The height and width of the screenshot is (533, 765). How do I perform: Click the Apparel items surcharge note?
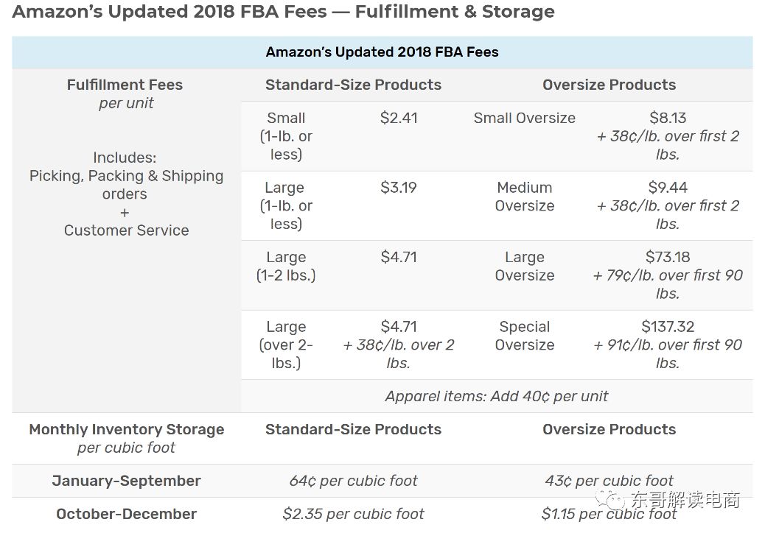point(497,396)
